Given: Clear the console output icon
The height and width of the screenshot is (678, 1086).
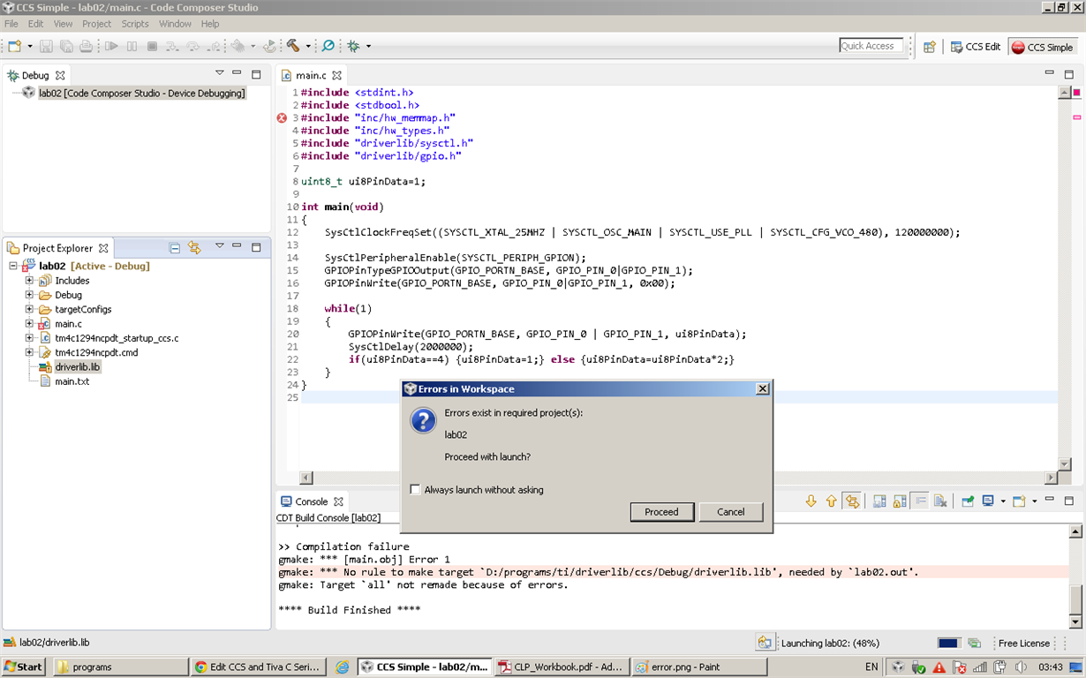Looking at the screenshot, I should tap(940, 501).
